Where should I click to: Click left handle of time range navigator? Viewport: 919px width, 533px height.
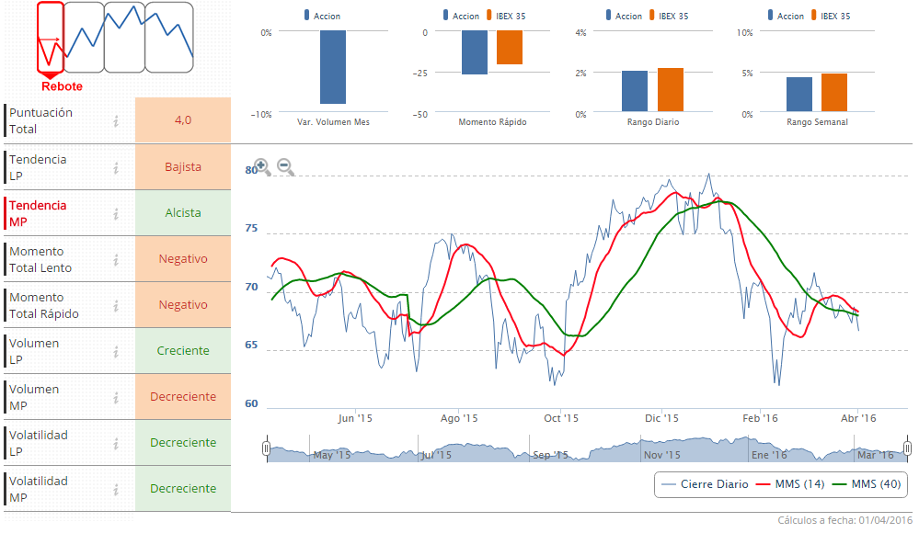(x=266, y=448)
